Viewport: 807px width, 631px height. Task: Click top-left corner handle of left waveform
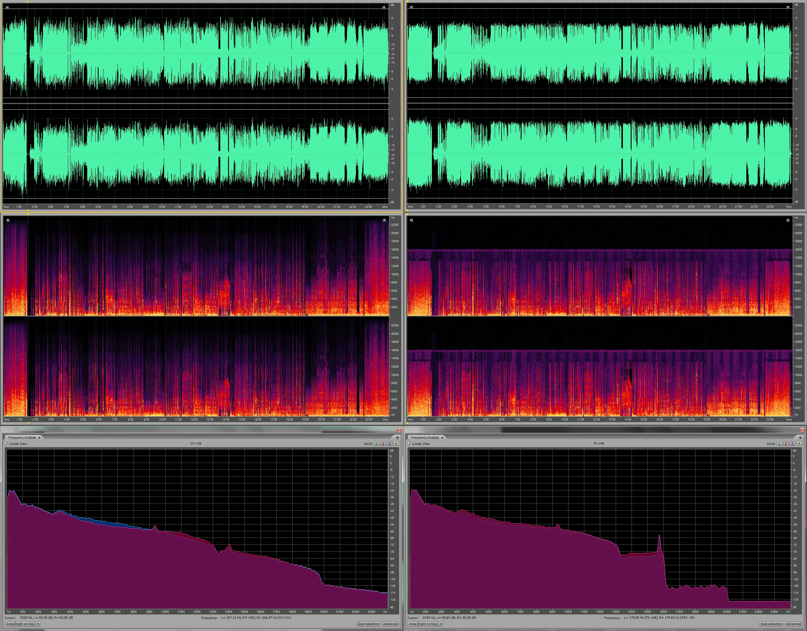[7, 7]
